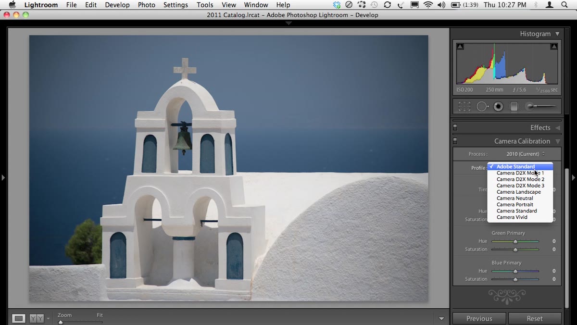Choose Camera D2X Mode 2 profile
This screenshot has width=577, height=325.
(x=520, y=179)
